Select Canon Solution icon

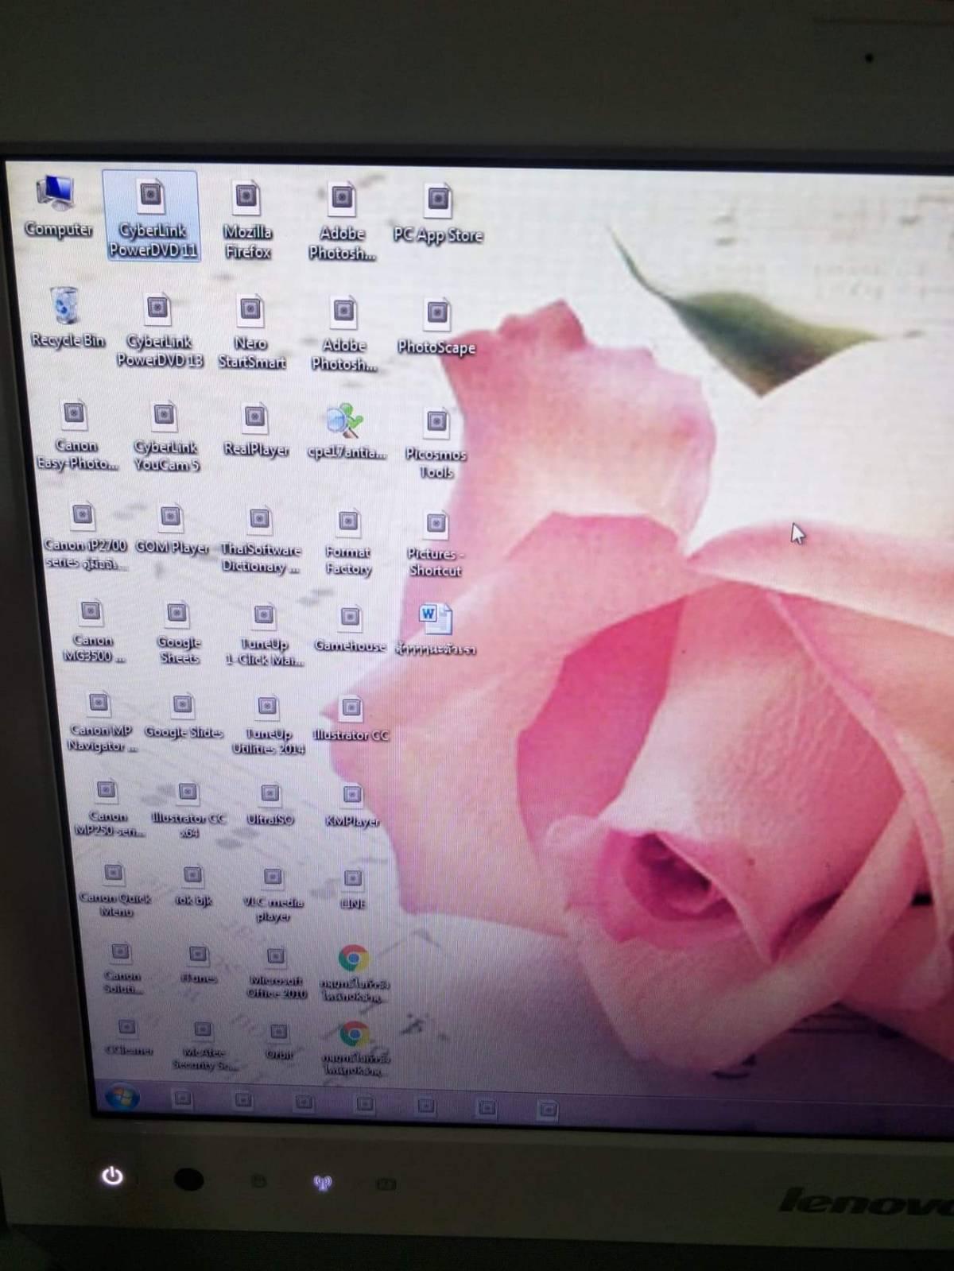[122, 968]
